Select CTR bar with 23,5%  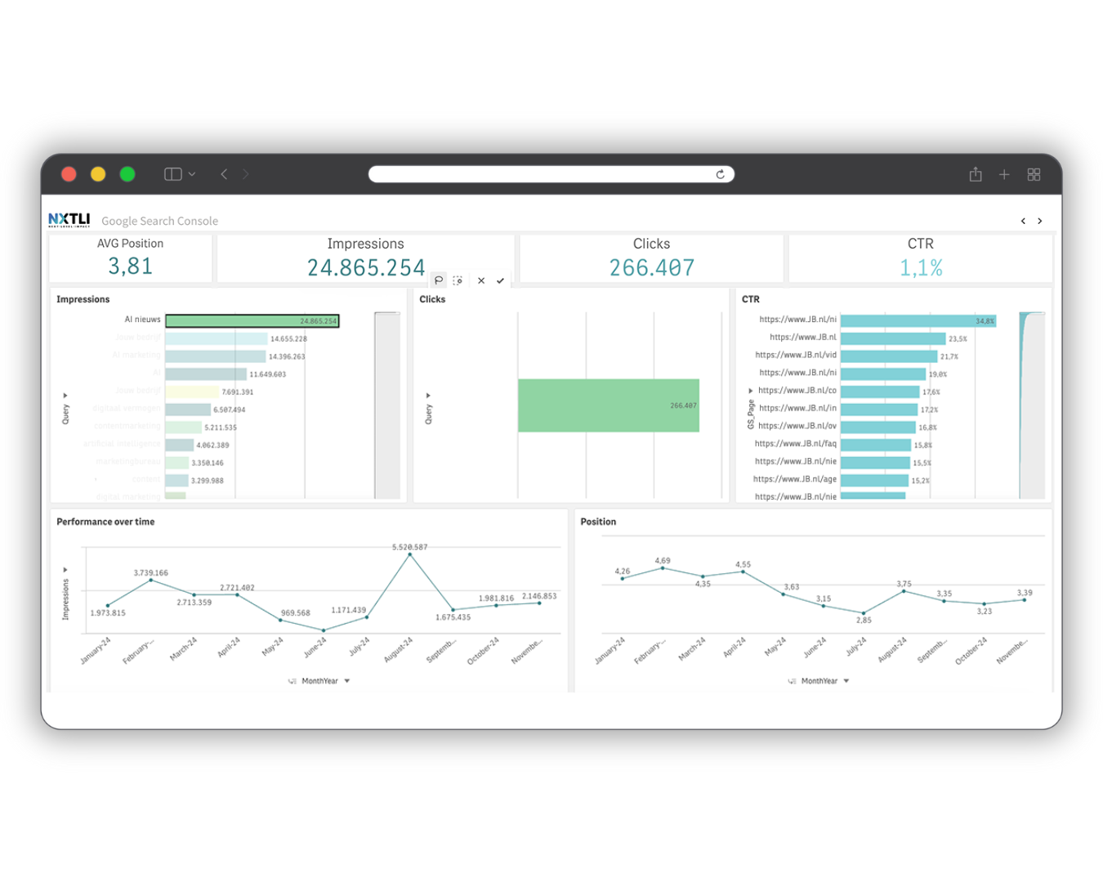pyautogui.click(x=893, y=338)
